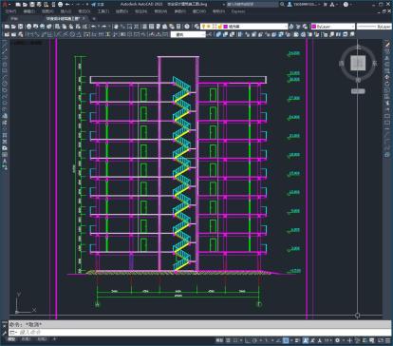Click the ViewCube west 西 direction
The image size is (393, 346).
pos(342,64)
